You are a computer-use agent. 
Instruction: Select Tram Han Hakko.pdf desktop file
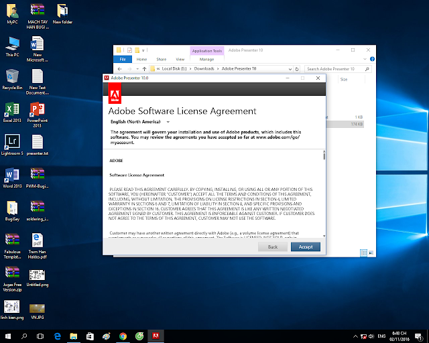coord(38,246)
